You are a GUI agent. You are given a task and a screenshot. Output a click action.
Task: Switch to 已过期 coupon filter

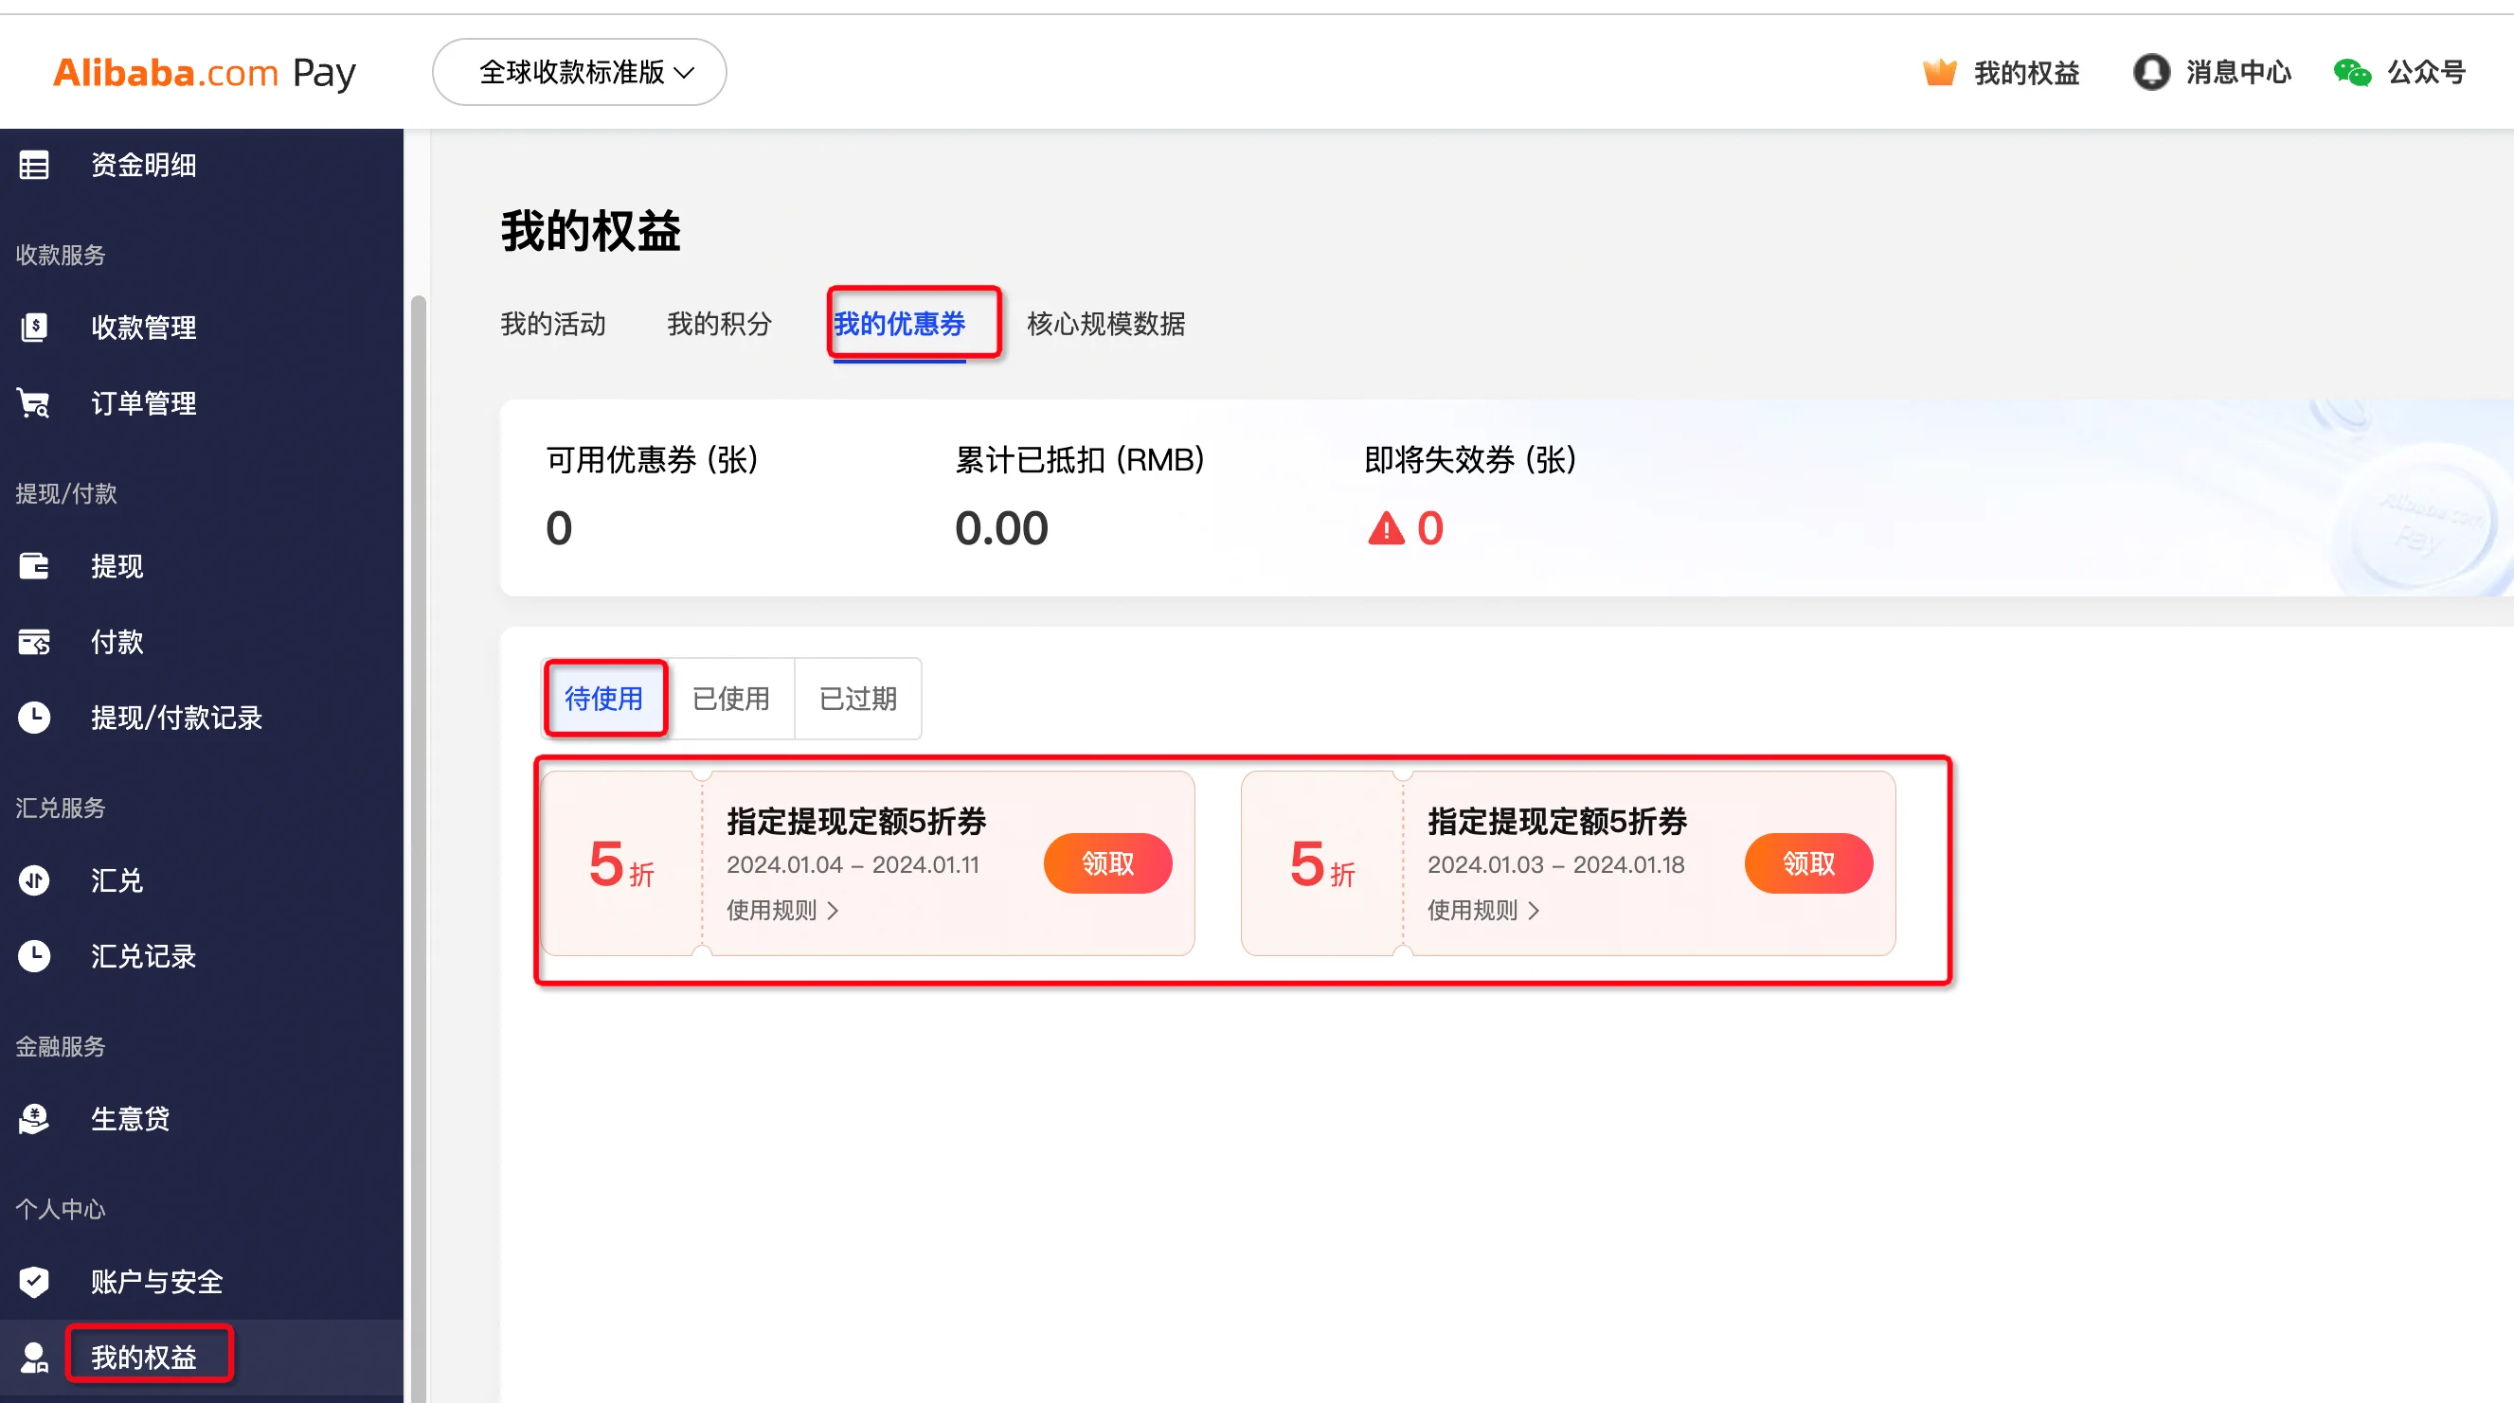pyautogui.click(x=858, y=699)
